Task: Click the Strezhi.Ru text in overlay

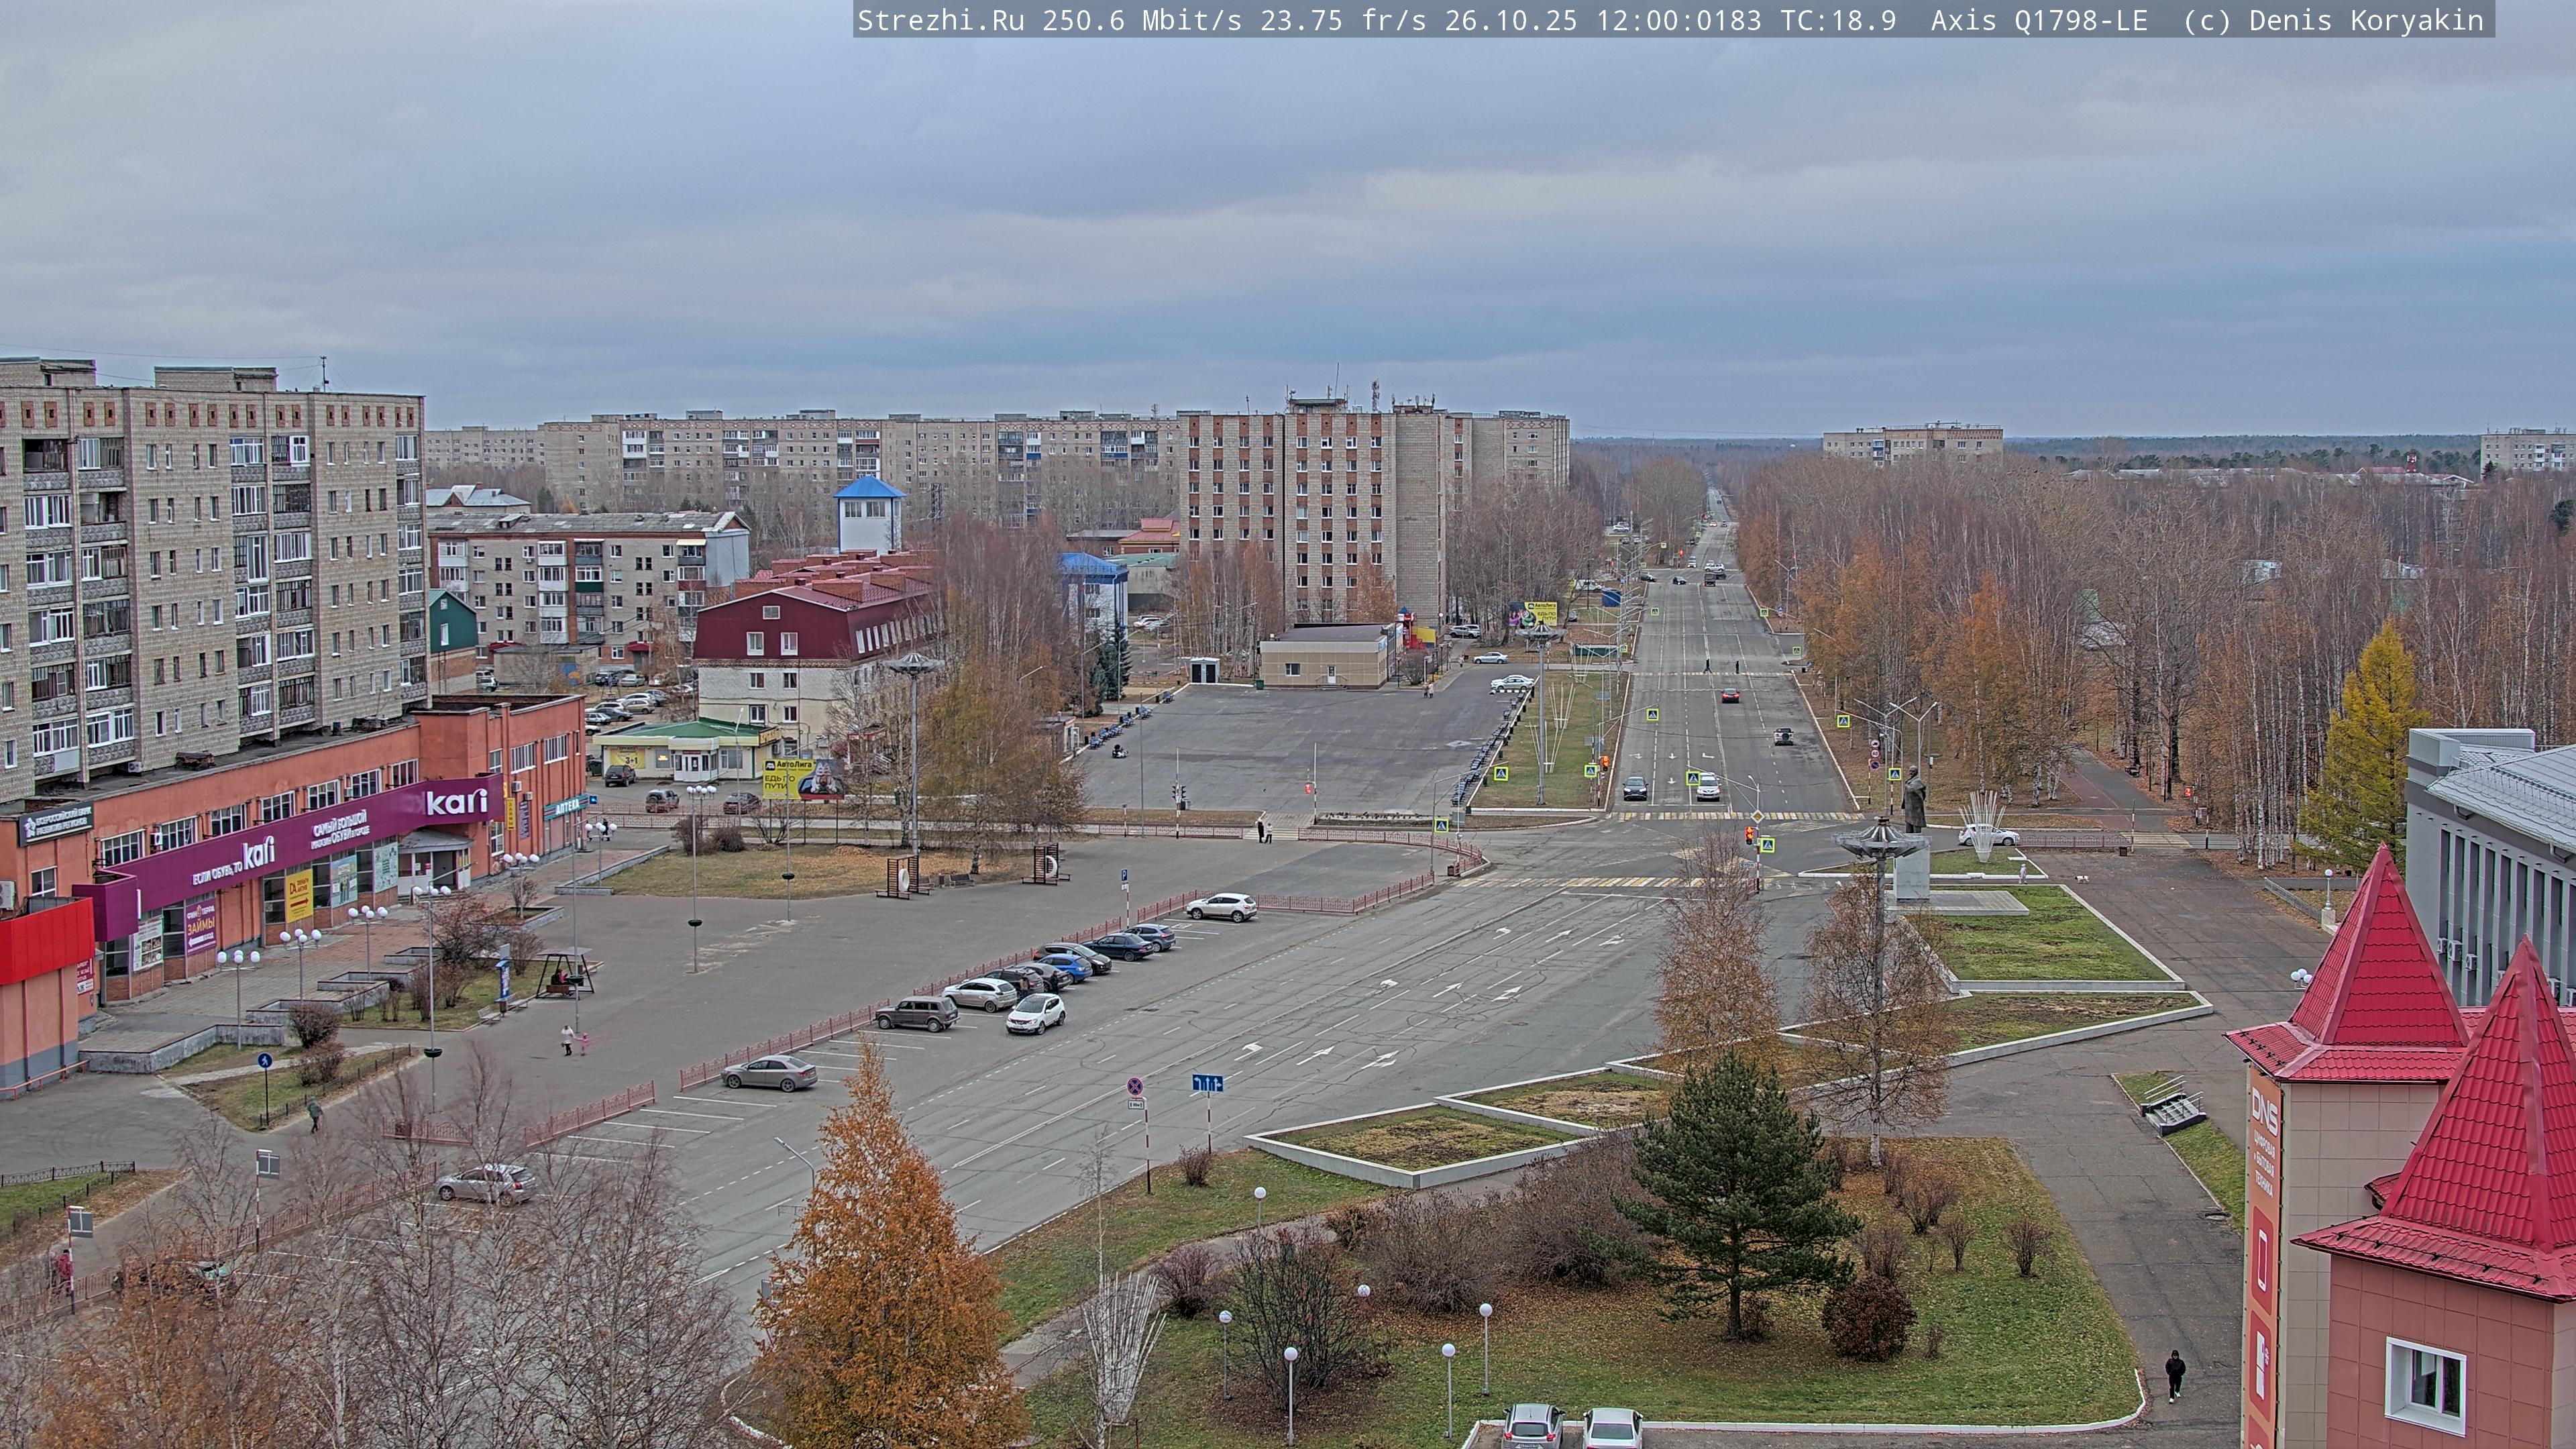Action: click(940, 20)
